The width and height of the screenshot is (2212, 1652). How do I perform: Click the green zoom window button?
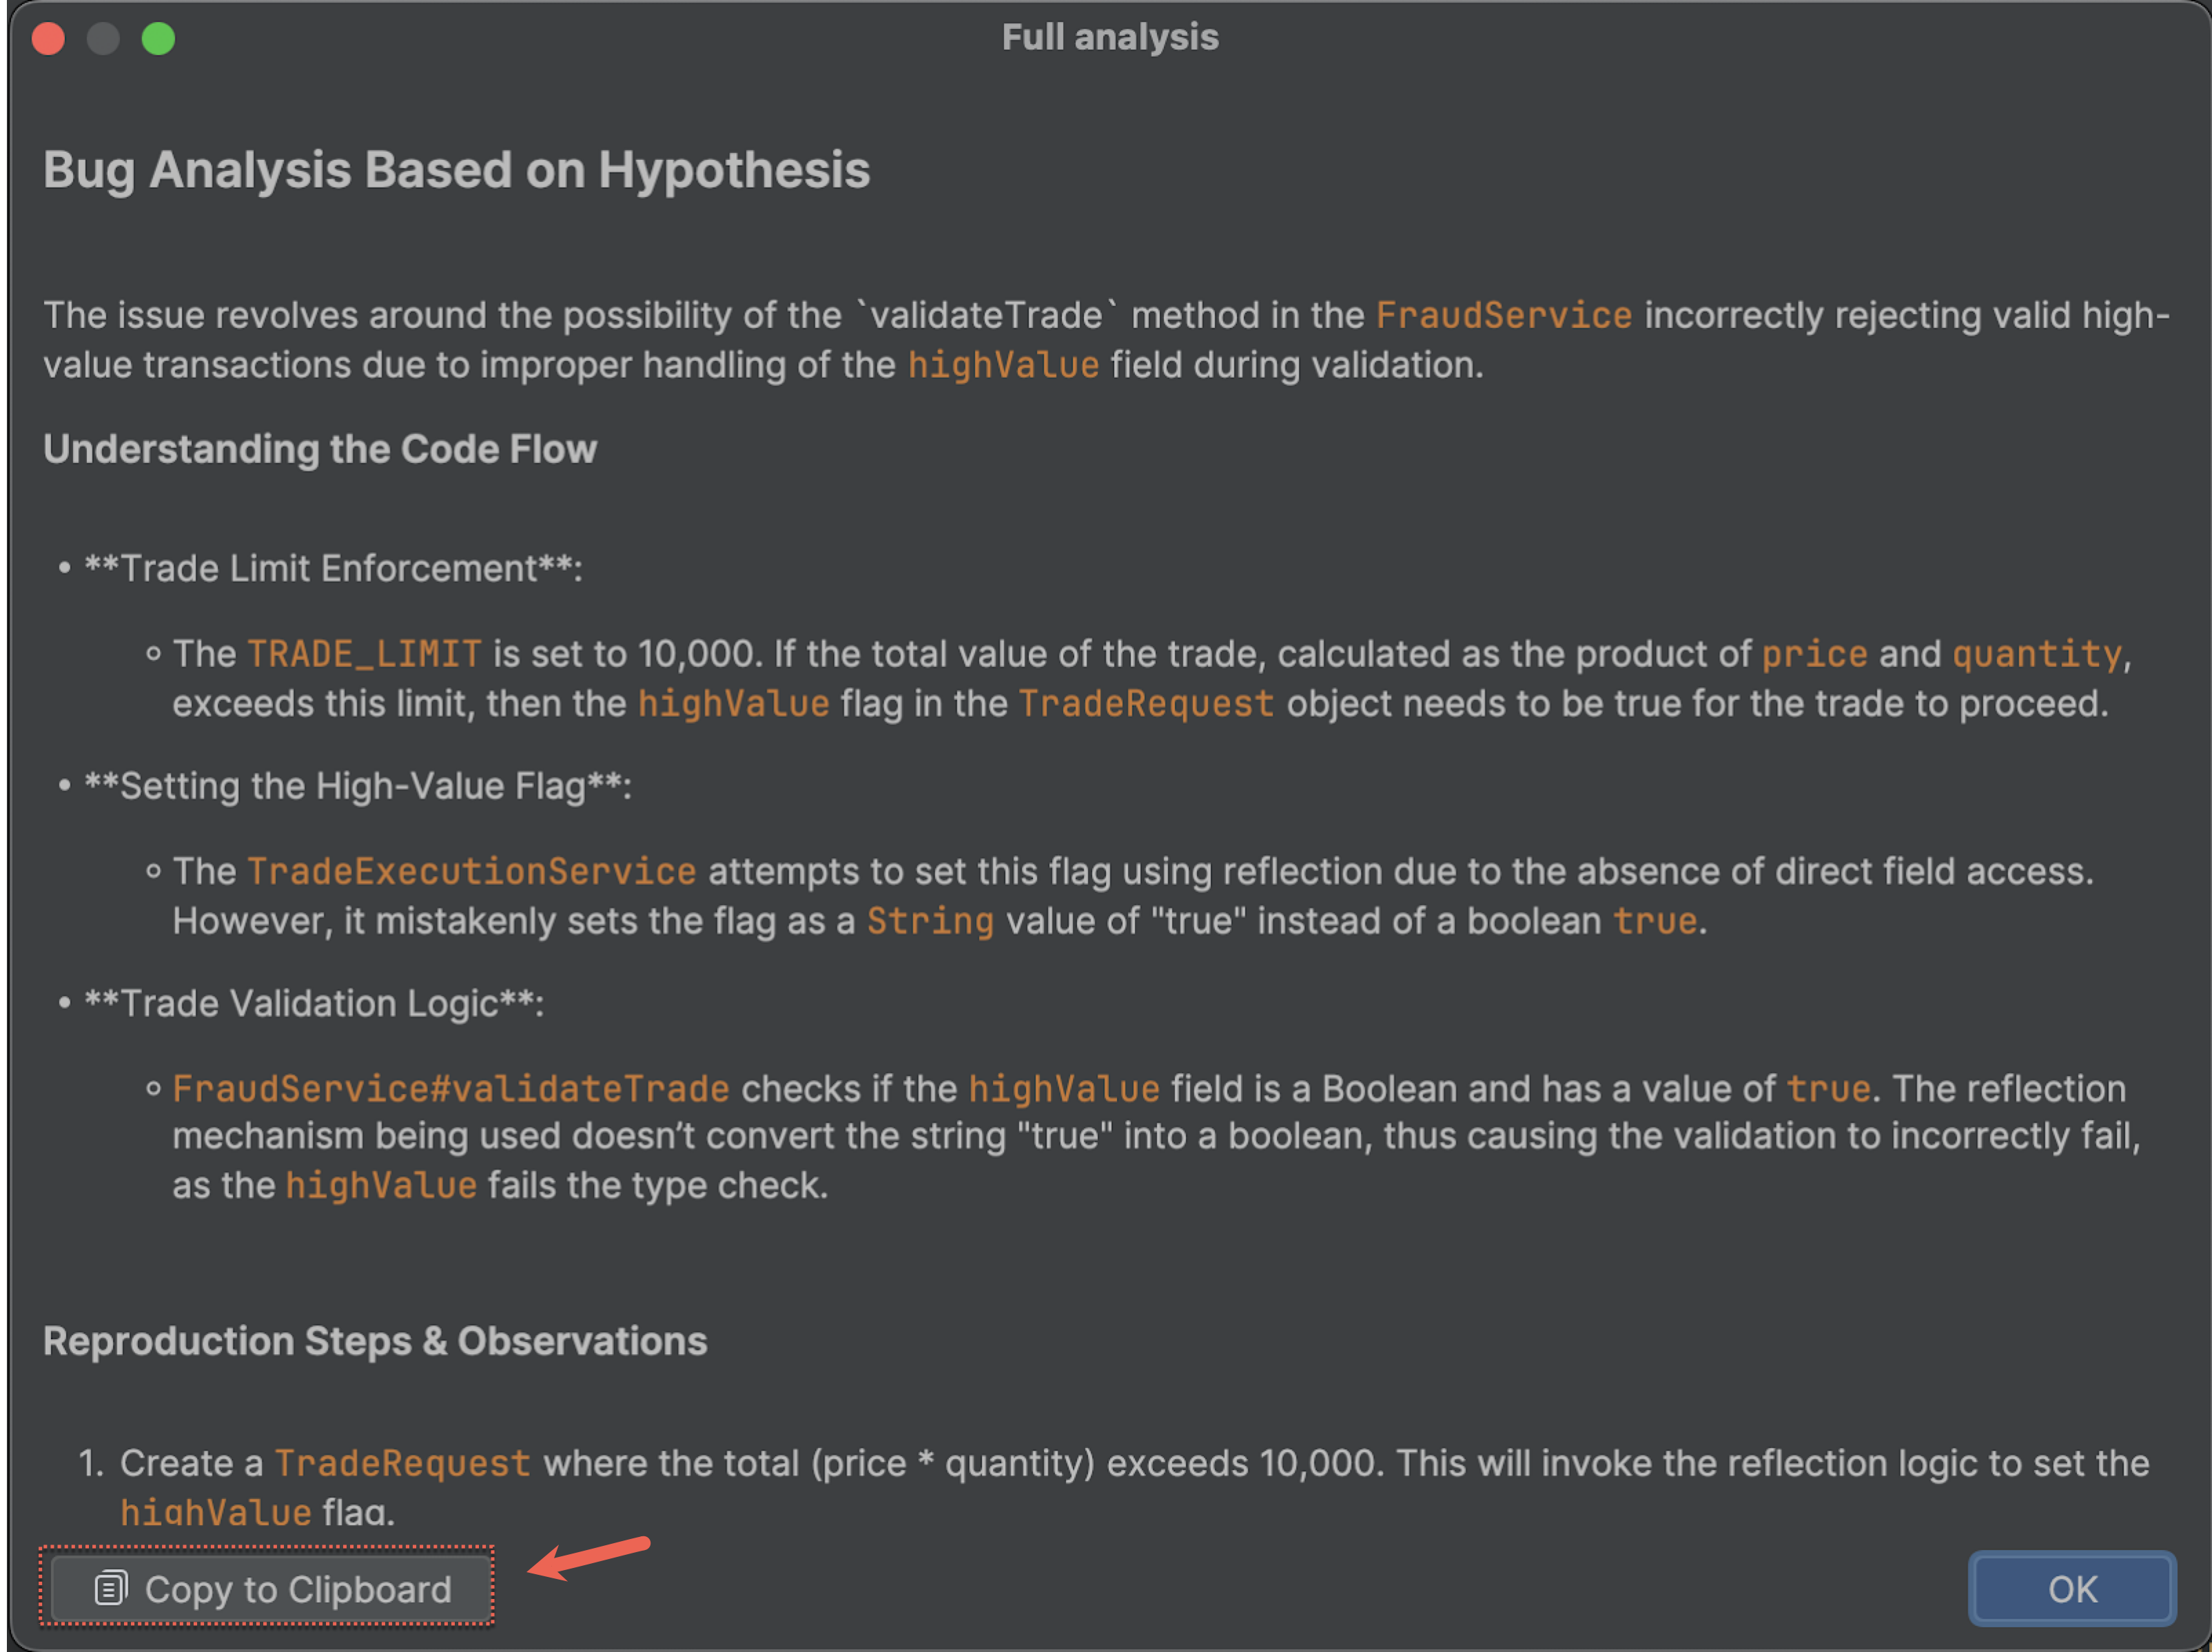click(158, 39)
